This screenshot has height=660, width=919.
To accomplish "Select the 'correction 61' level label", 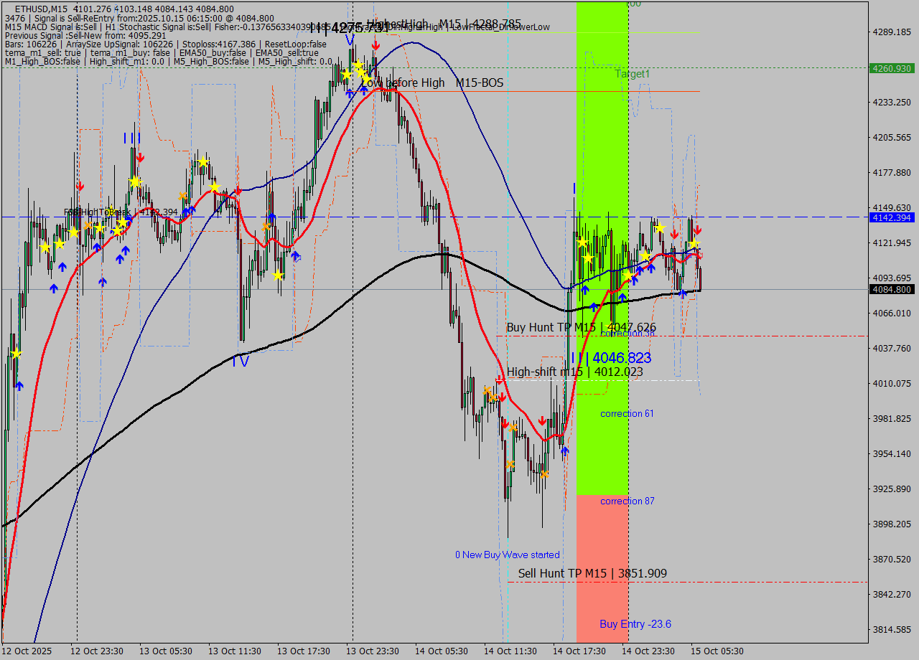I will coord(627,414).
